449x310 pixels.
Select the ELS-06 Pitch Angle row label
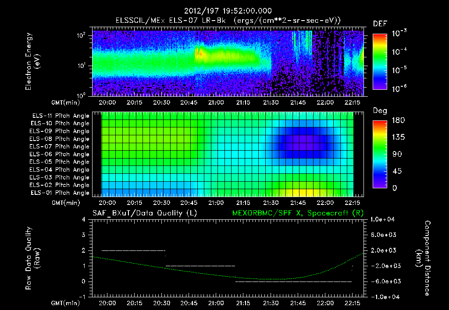[x=60, y=154]
